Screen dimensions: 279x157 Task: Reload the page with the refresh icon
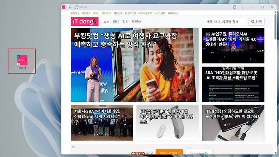click(76, 7)
